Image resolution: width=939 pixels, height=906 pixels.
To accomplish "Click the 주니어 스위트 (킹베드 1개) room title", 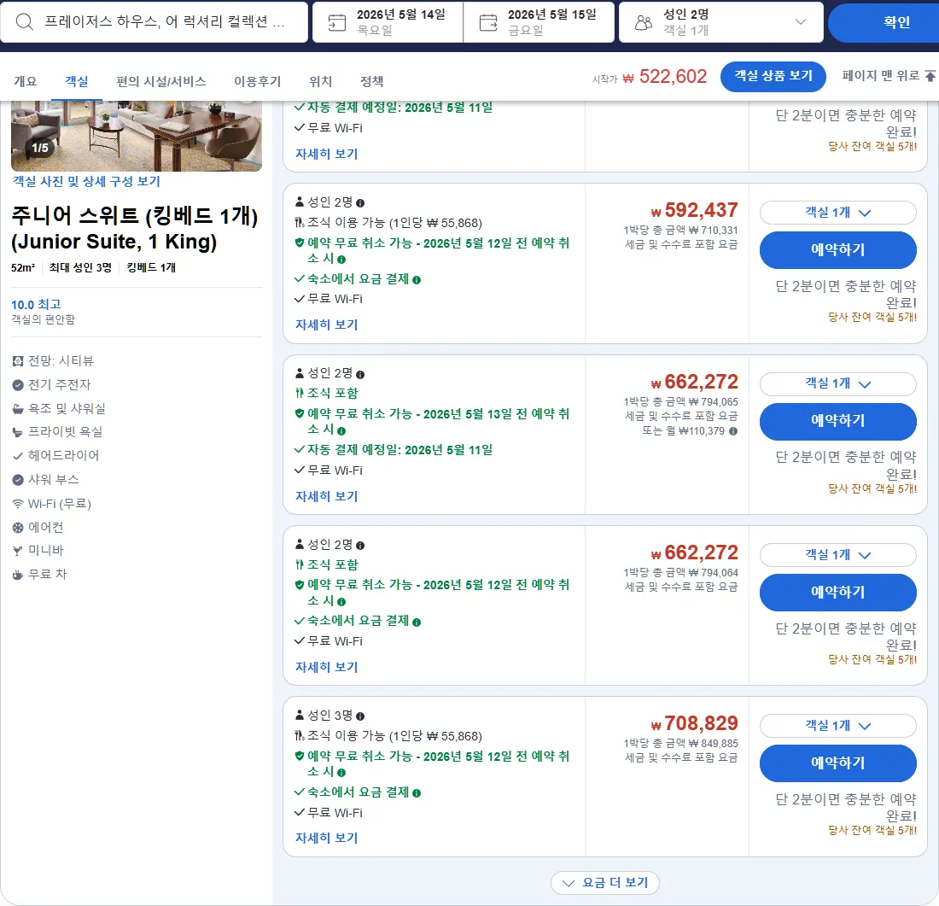I will [135, 228].
